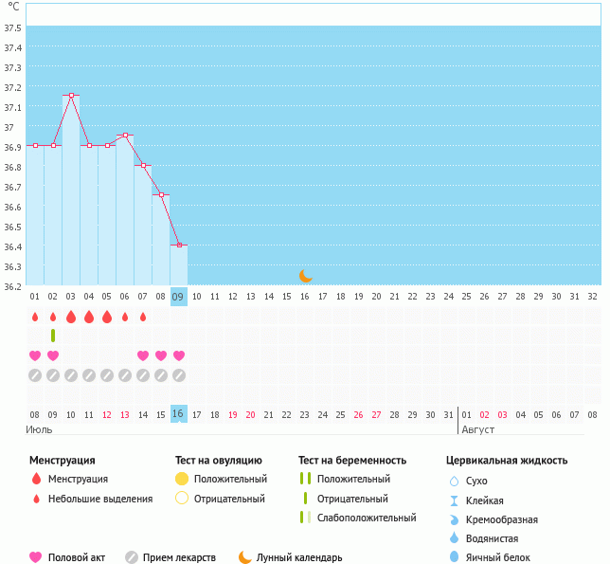Click the 'Цервикальная жидкость' legend heading
The image size is (610, 564).
tap(507, 461)
